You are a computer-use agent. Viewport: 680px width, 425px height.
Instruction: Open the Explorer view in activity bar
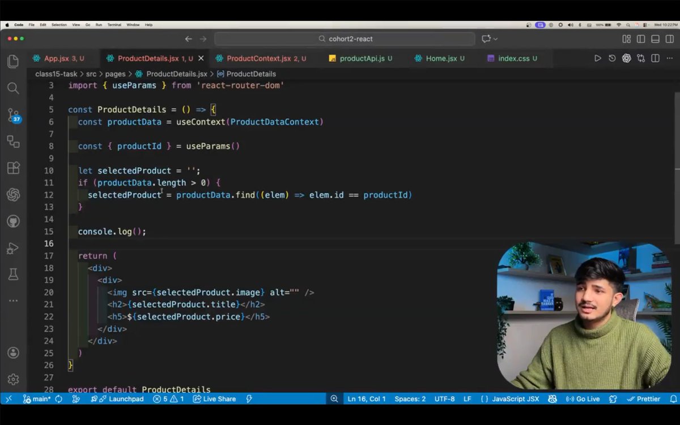point(13,61)
